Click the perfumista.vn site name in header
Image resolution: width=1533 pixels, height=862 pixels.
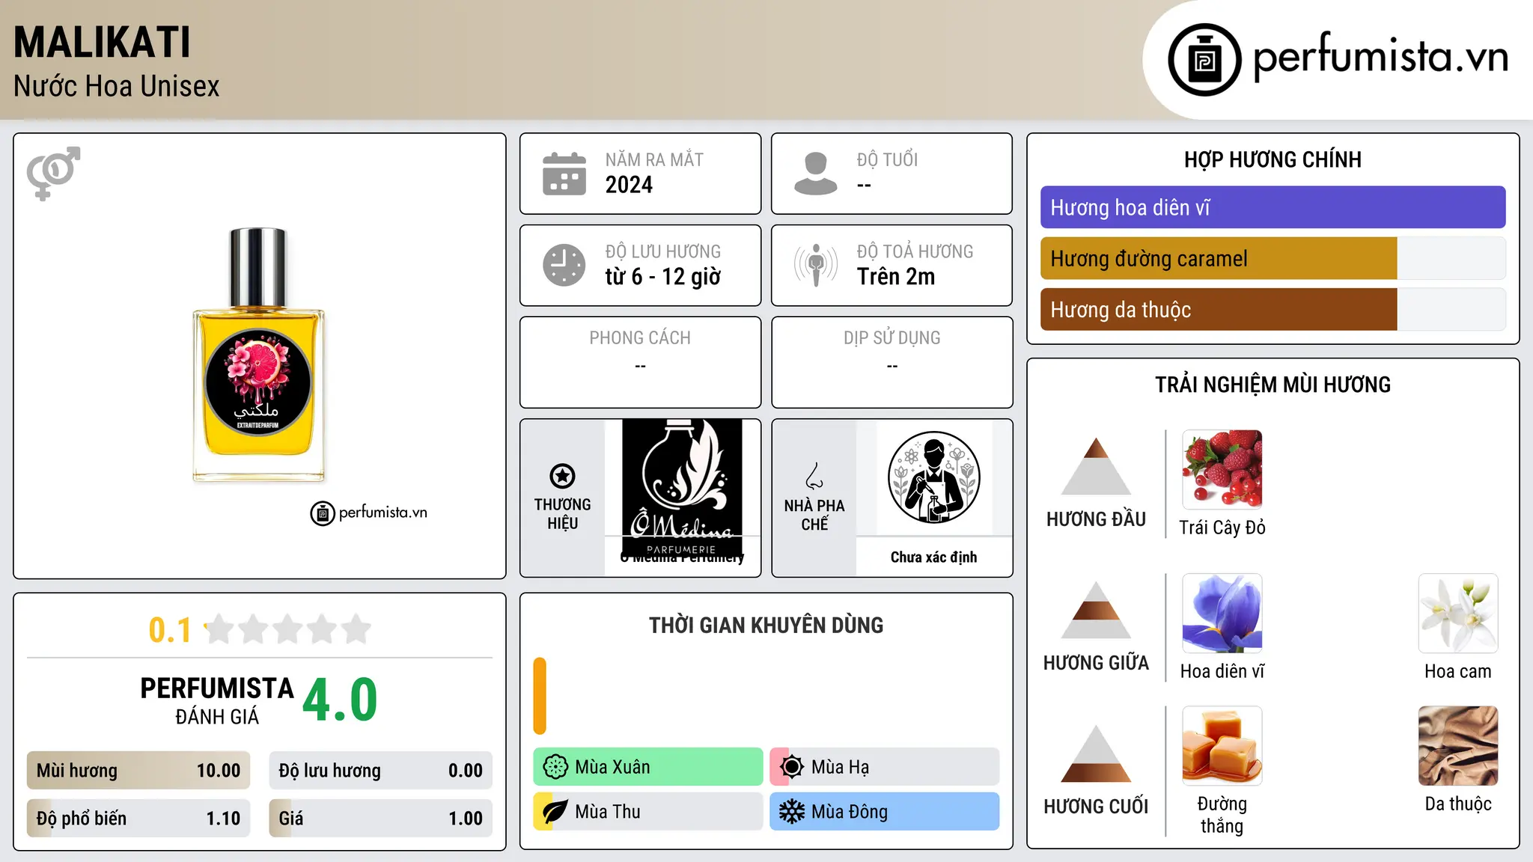[1381, 57]
